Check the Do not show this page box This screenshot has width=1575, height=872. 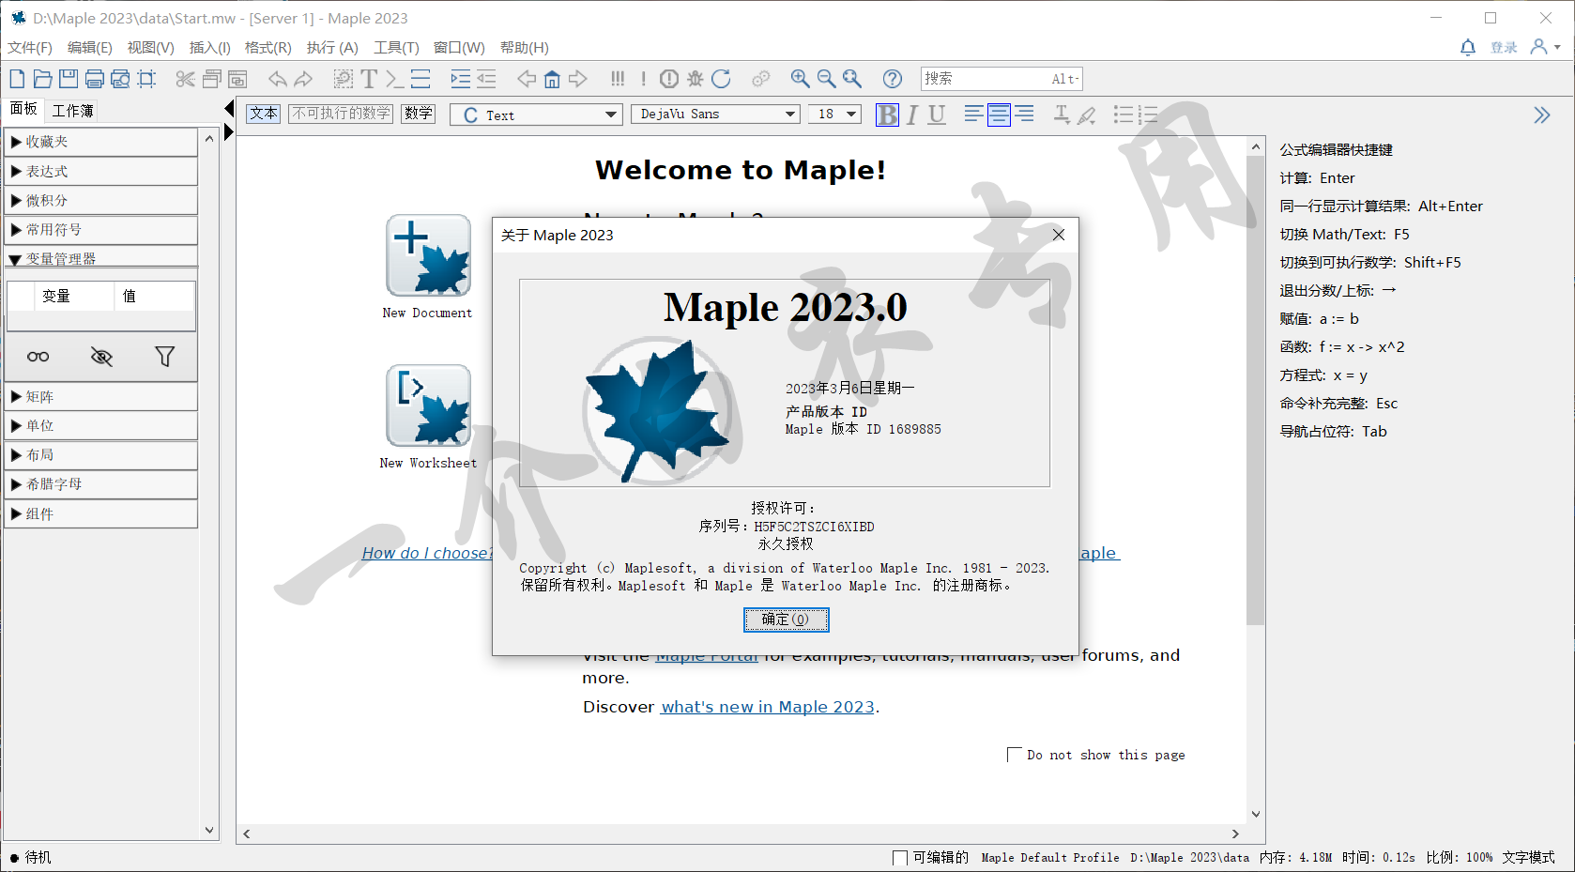coord(1015,755)
